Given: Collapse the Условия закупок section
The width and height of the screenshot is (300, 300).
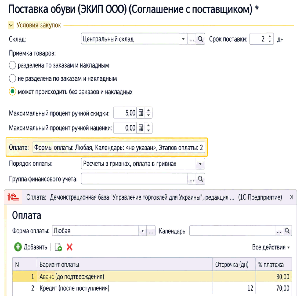Looking at the screenshot, I should (x=11, y=25).
